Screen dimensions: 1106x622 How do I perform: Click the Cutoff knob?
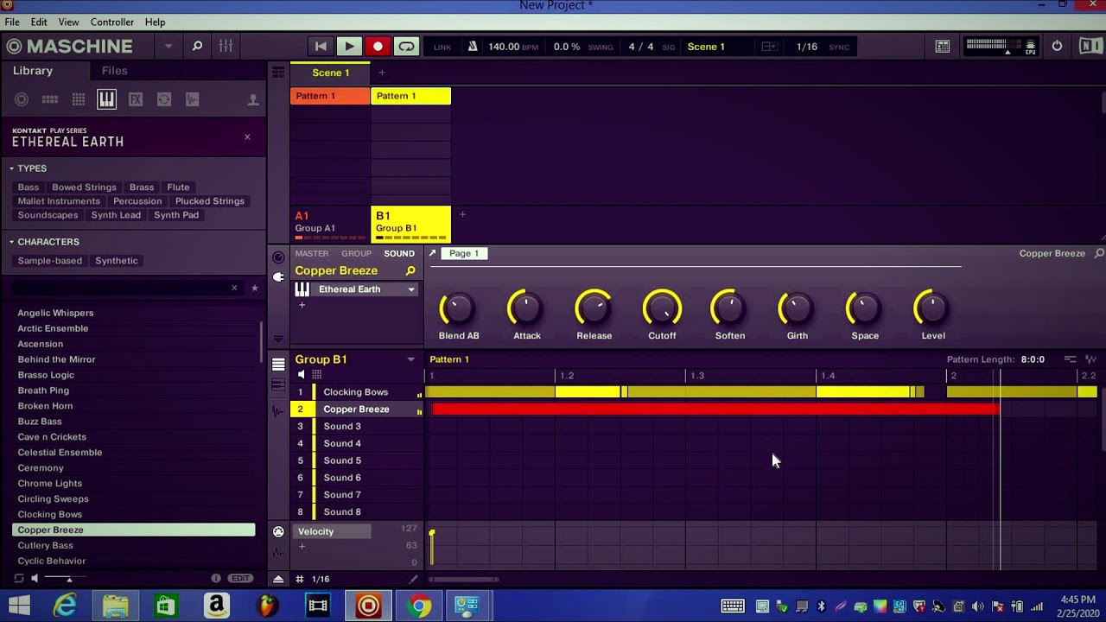pos(662,308)
